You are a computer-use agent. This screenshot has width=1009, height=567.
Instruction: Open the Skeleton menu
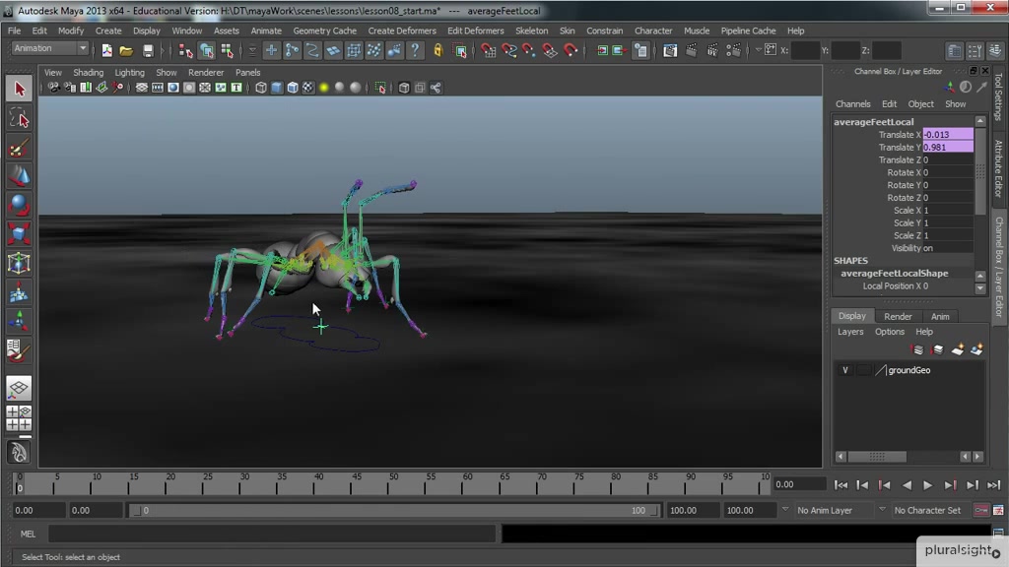(x=531, y=31)
